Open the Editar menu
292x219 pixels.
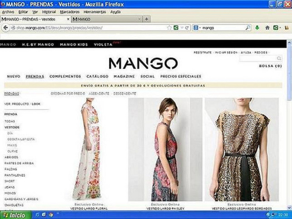click(23, 12)
